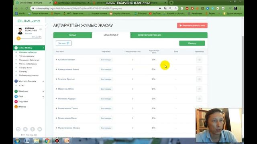This screenshot has width=257, height=144.
Task: Click the page vertical scrollbar
Action: (243, 75)
